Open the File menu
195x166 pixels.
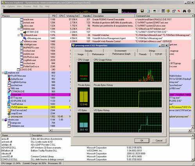(4, 6)
